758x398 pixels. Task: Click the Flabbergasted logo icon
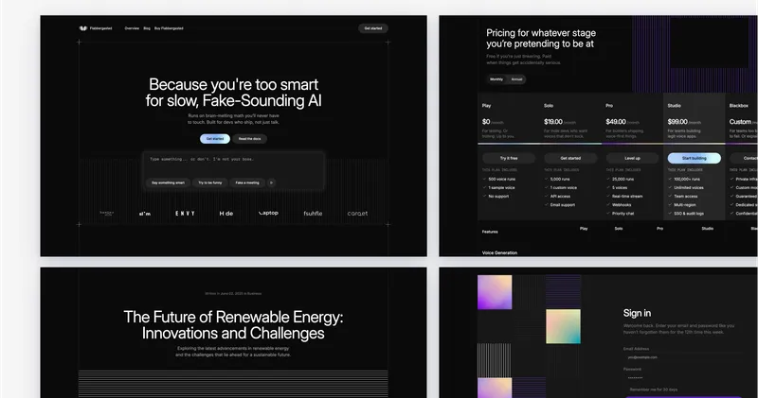[83, 28]
